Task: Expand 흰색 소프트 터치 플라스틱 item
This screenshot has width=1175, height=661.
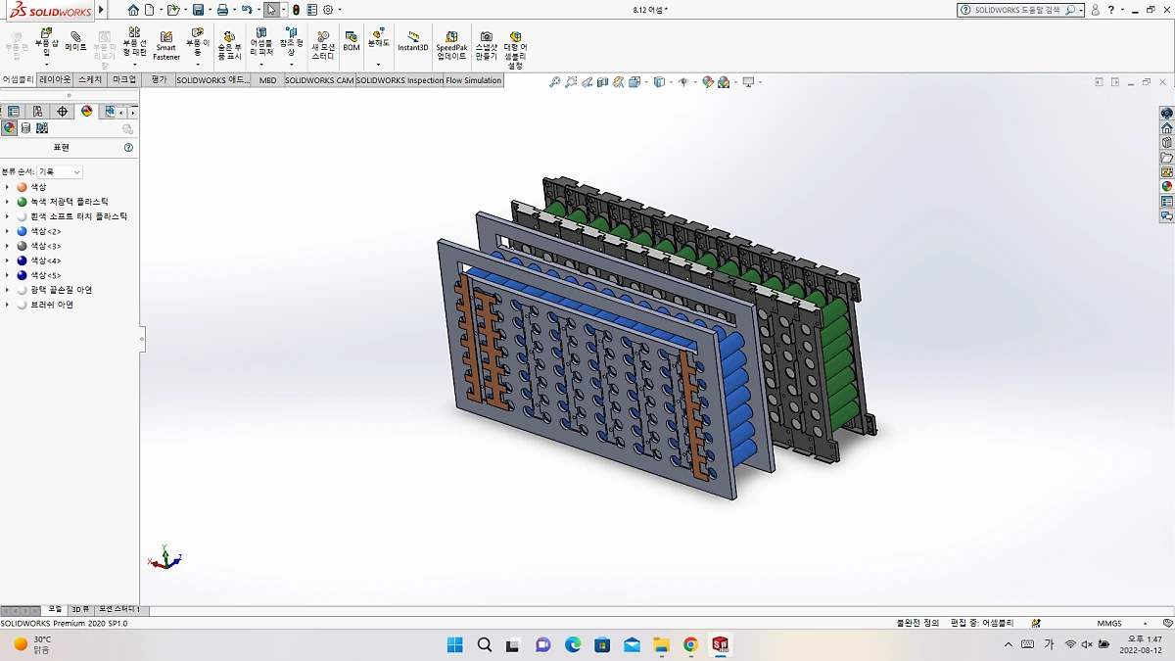Action: 8,216
